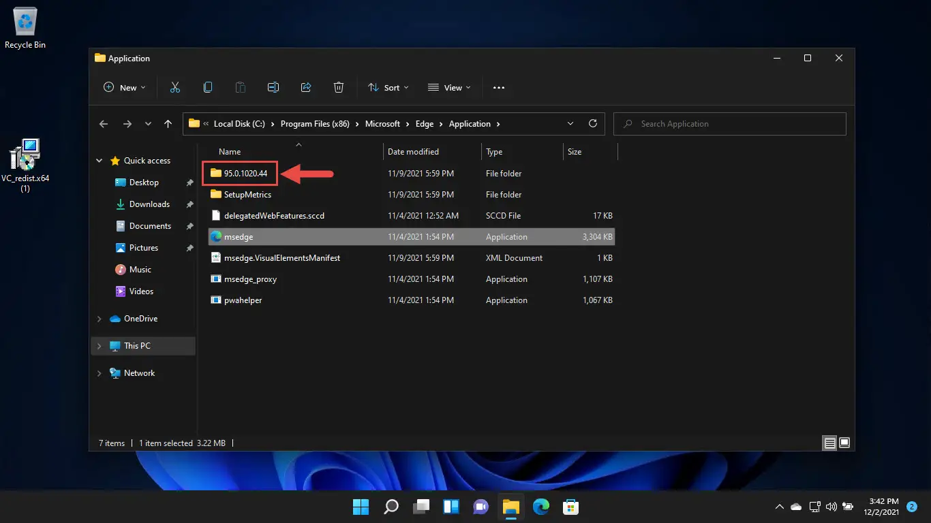This screenshot has height=523, width=931.
Task: Sort by Size column header
Action: click(x=575, y=152)
